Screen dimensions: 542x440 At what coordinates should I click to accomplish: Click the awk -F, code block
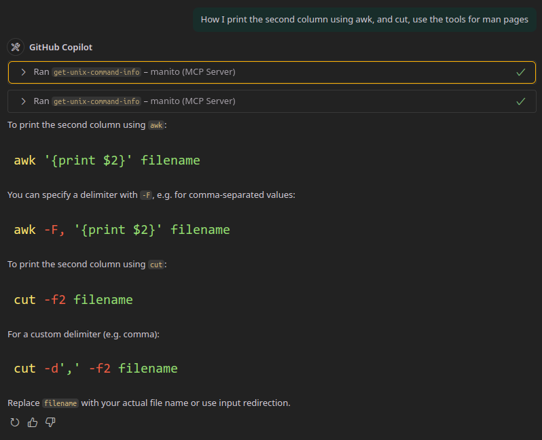[x=122, y=230]
